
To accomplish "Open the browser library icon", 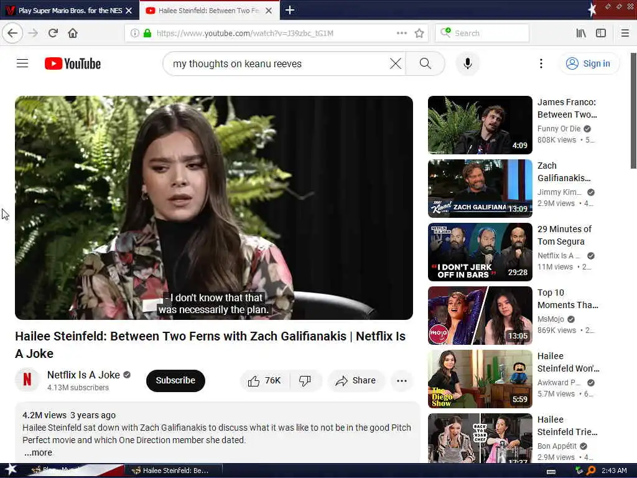I will 581,33.
